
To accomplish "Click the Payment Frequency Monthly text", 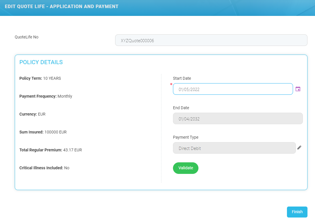I will [x=46, y=96].
